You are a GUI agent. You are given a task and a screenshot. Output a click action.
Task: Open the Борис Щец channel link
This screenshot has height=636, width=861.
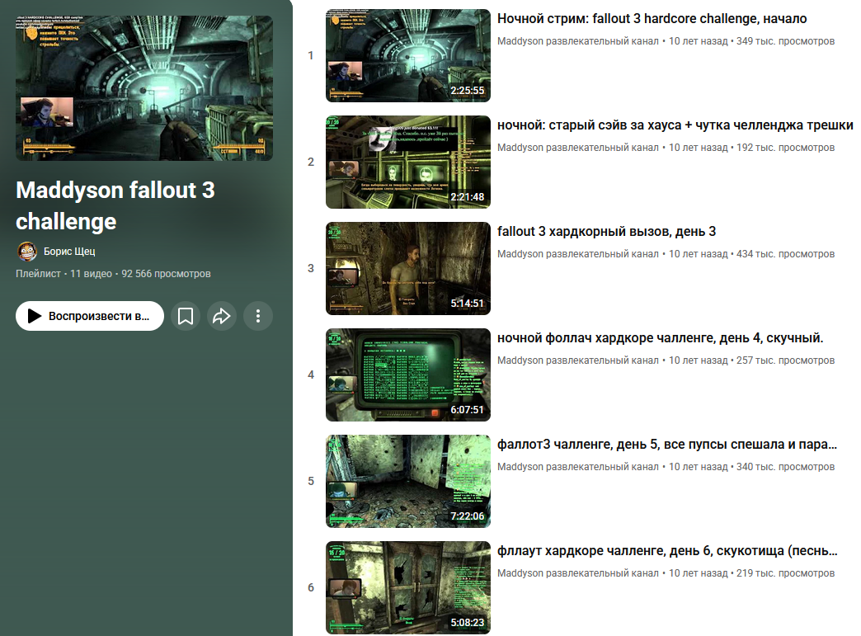pyautogui.click(x=69, y=251)
